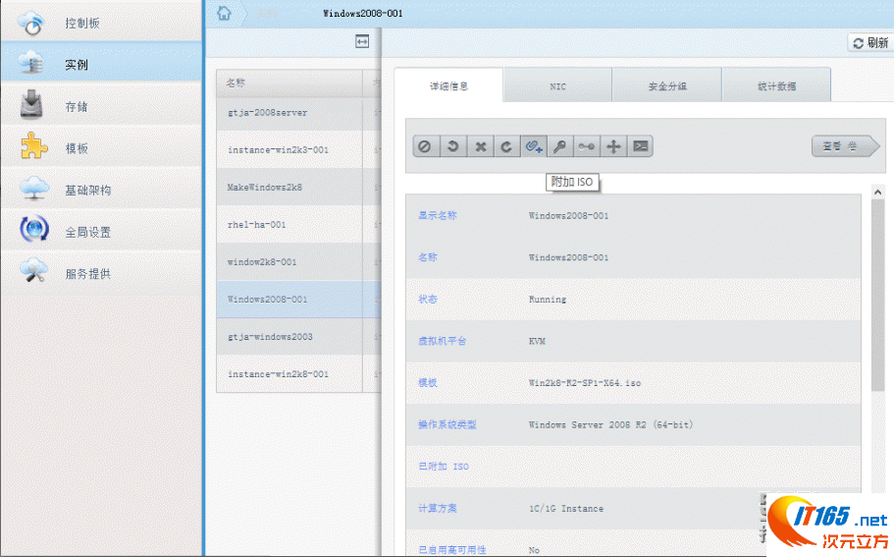Click the puzzle-piece templates icon
Viewport: 894px width, 557px height.
(33, 146)
